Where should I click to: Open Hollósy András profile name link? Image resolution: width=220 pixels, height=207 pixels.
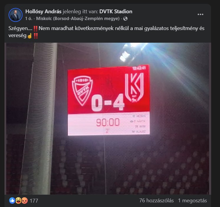click(43, 11)
